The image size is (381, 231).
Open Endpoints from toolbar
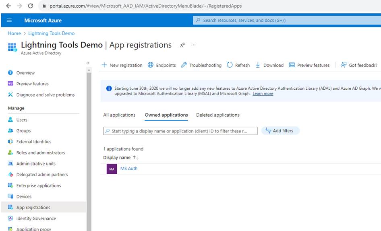click(162, 65)
